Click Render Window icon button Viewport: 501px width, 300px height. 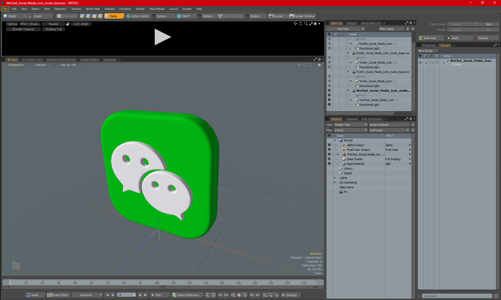[302, 16]
